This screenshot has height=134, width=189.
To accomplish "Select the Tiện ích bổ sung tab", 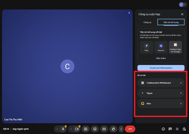I will tap(171, 22).
